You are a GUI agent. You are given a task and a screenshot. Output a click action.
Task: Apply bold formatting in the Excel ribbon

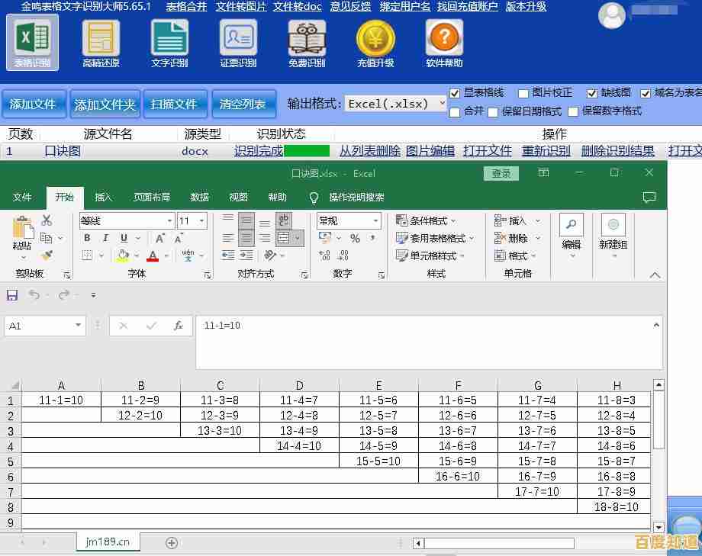86,239
